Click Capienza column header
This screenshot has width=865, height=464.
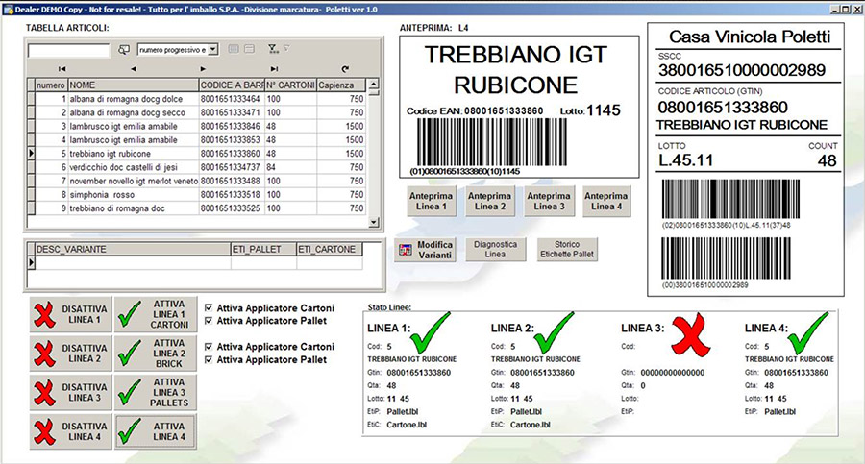click(x=341, y=85)
